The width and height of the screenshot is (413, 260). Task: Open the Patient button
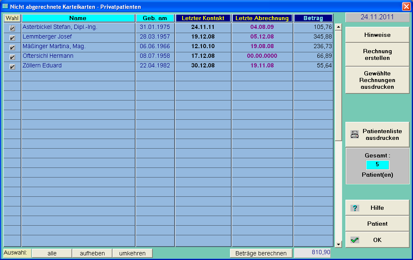click(377, 224)
